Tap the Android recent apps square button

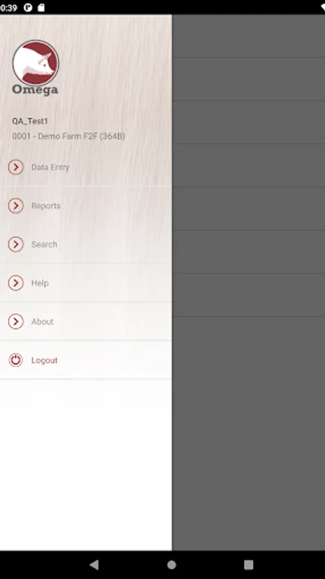pos(249,565)
